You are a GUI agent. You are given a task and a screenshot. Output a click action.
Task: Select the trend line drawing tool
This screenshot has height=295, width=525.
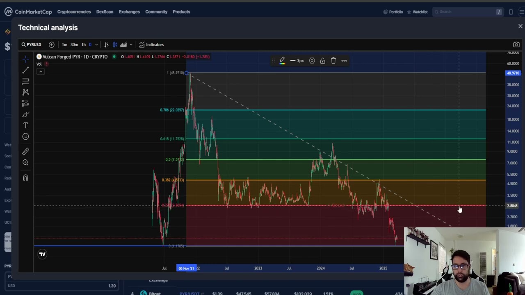pos(25,70)
